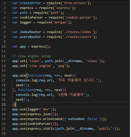
Task: Click 'express()' call on line 10
Action: [x=40, y=46]
